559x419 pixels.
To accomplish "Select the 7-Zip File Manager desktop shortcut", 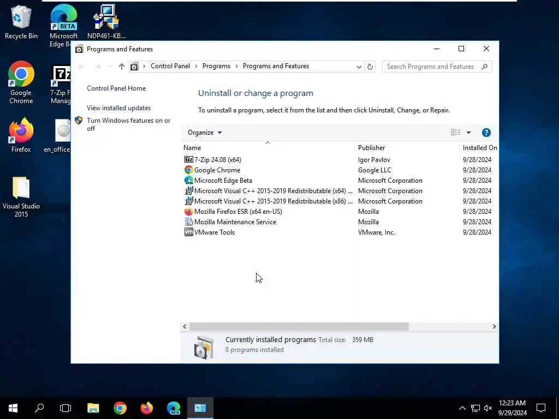I will [61, 85].
